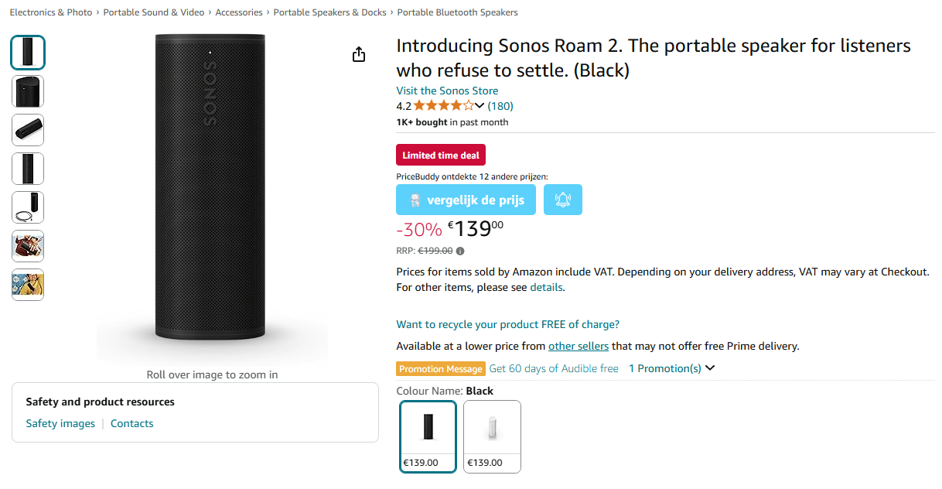Visit the Sonos Store
The width and height of the screenshot is (942, 489).
(447, 91)
